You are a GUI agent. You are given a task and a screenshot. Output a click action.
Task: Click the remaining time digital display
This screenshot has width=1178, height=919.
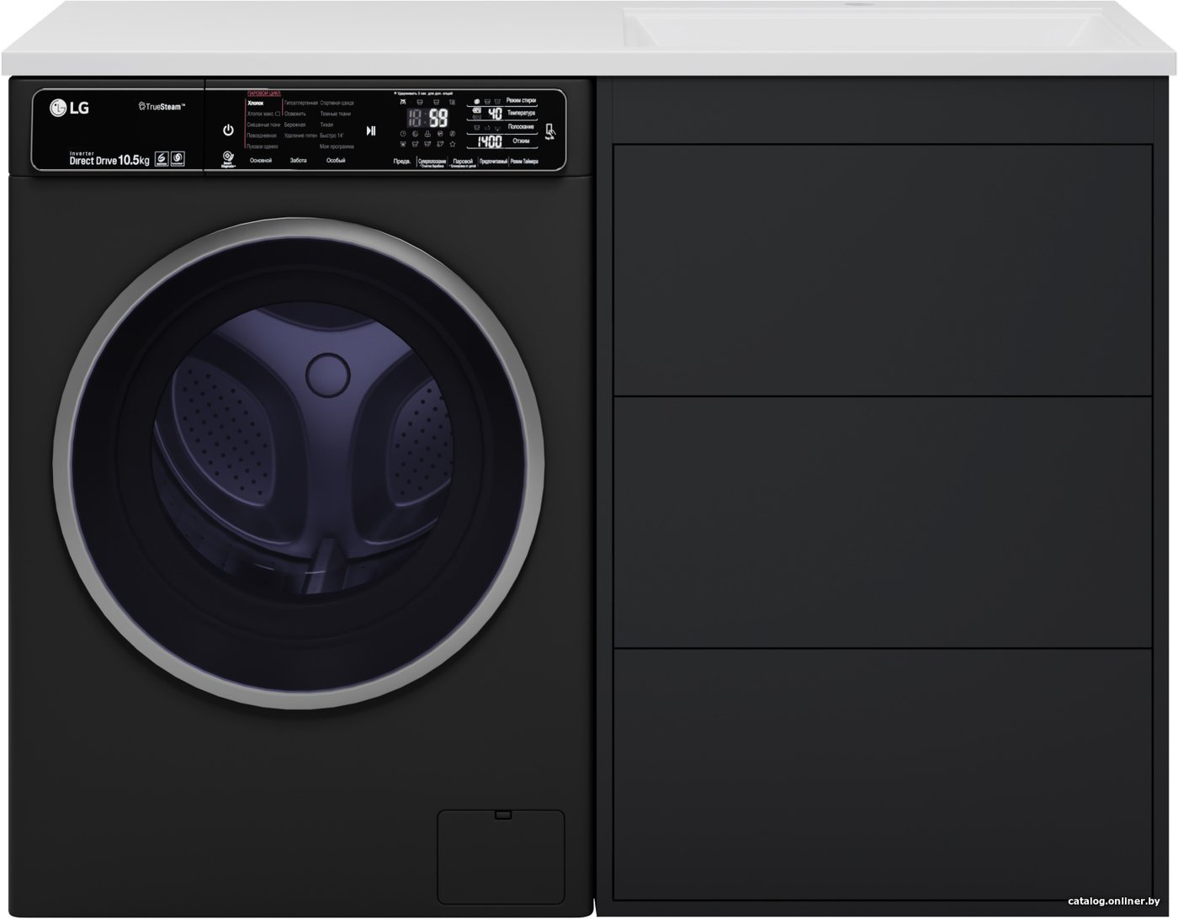(428, 118)
